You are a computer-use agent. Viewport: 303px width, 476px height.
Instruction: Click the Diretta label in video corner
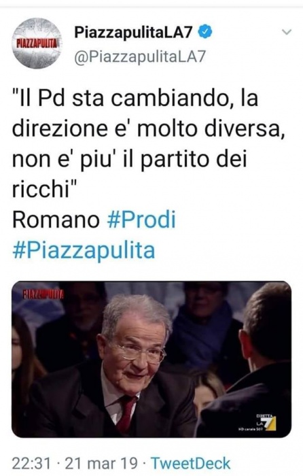(x=264, y=415)
